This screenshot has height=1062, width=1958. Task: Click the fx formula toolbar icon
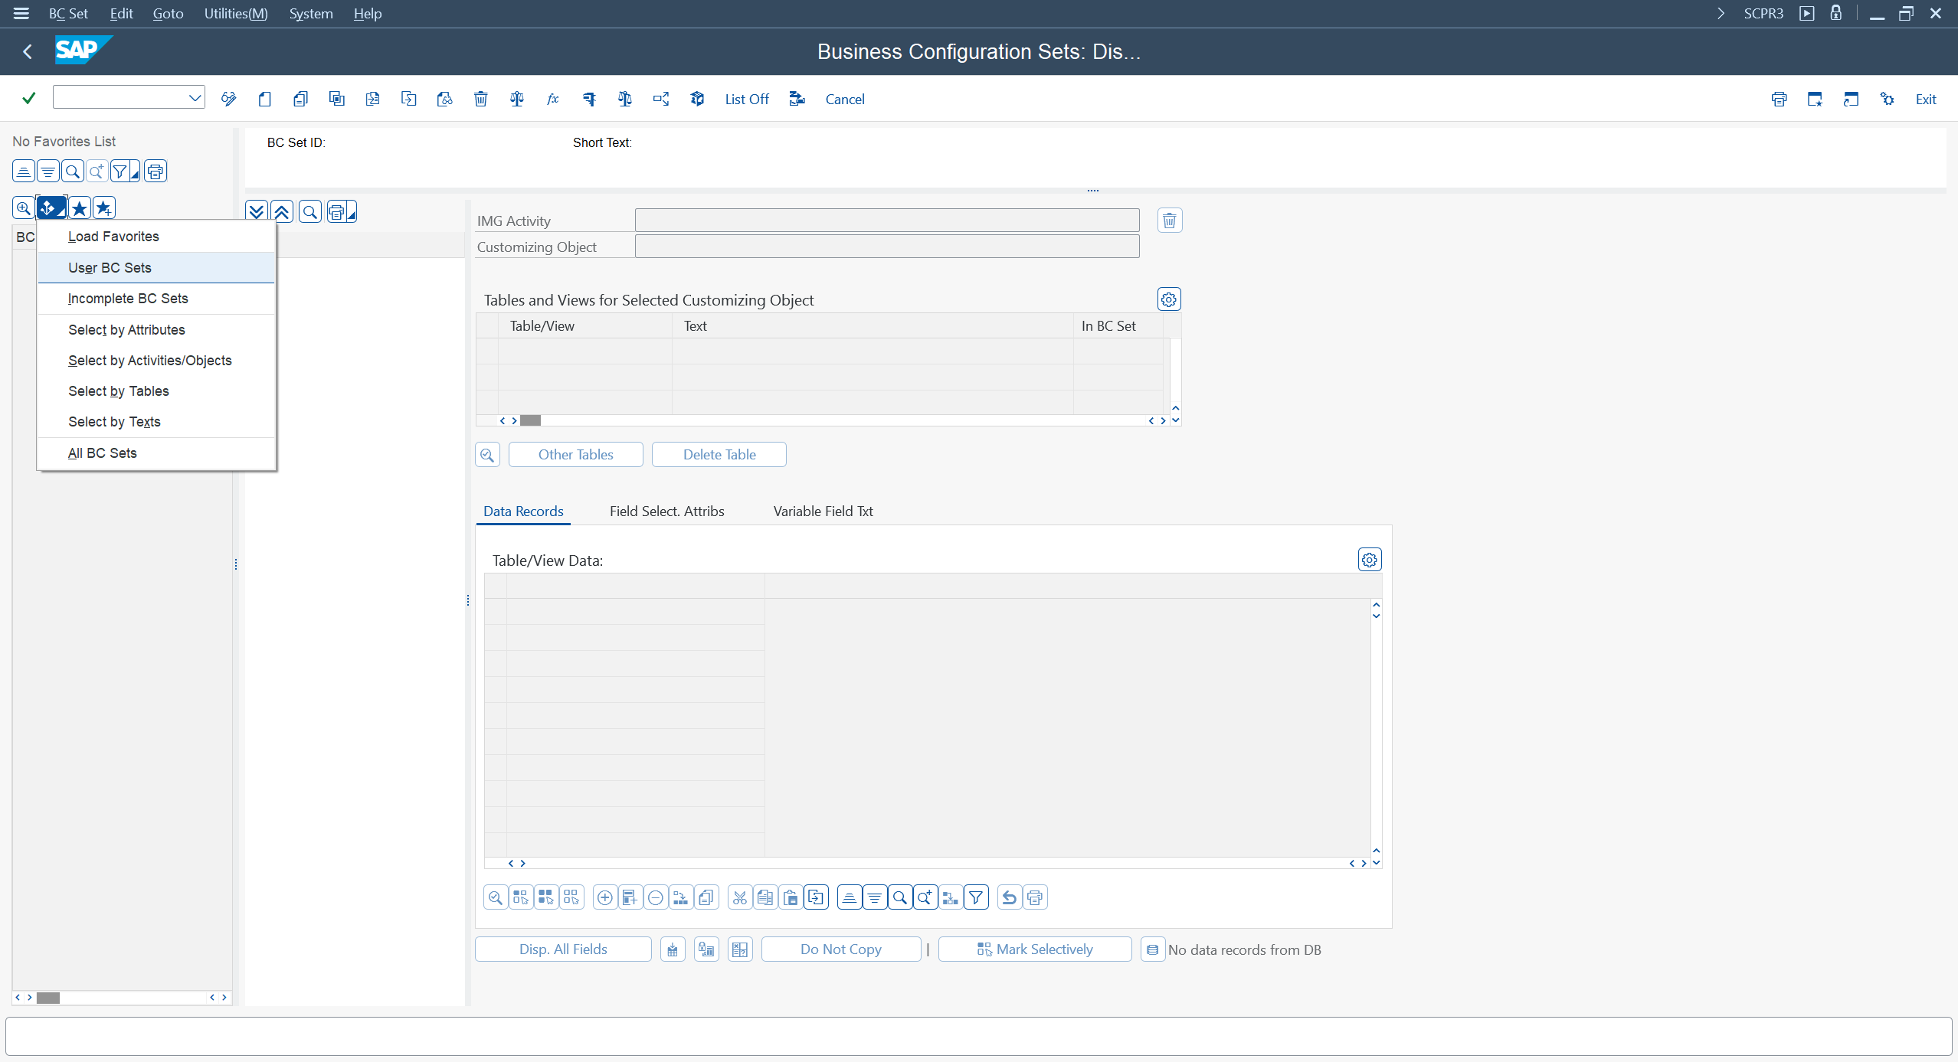[552, 99]
